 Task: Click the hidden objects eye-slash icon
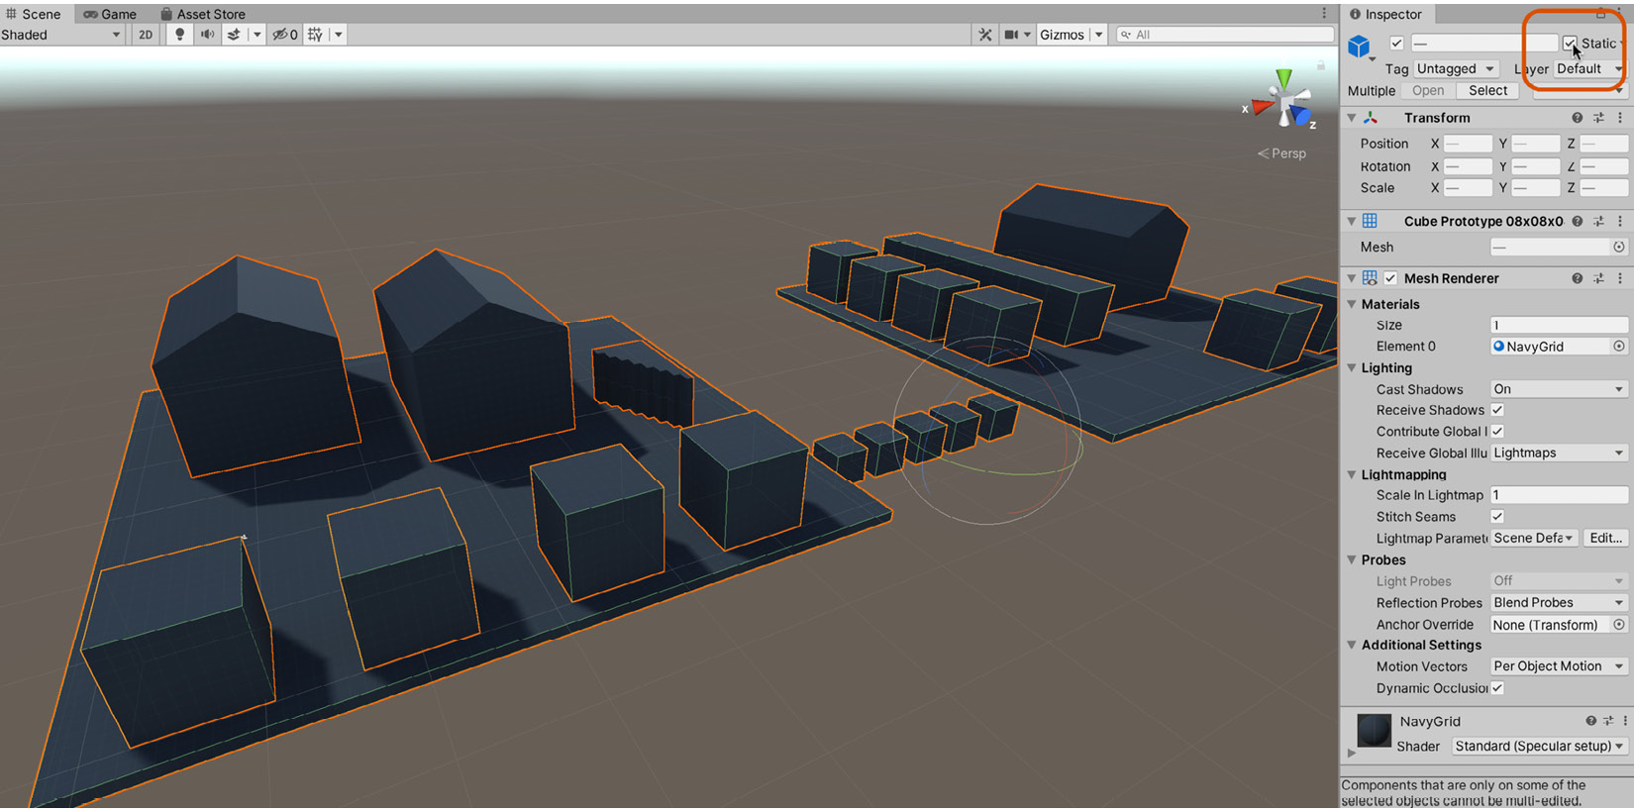tap(285, 35)
